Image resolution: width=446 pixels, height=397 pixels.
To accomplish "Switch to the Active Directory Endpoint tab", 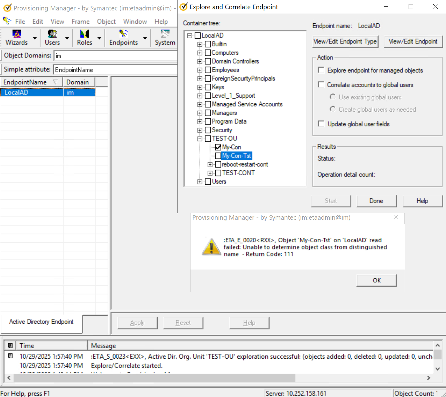I will tap(41, 322).
